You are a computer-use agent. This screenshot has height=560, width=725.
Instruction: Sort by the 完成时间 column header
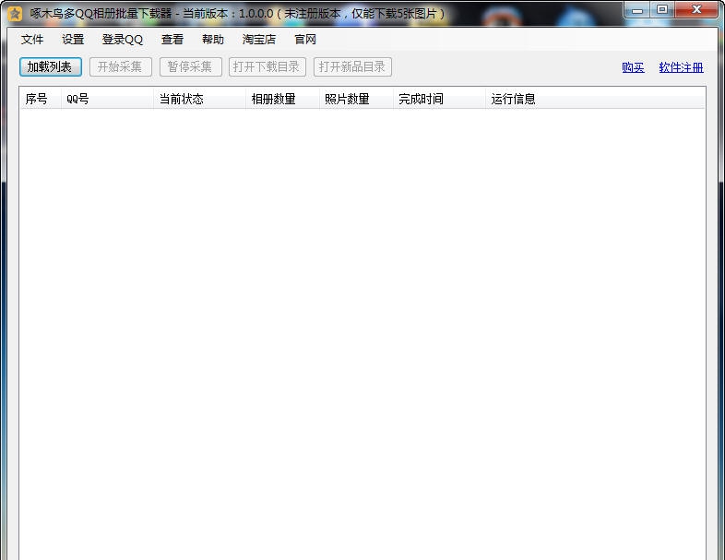[440, 99]
